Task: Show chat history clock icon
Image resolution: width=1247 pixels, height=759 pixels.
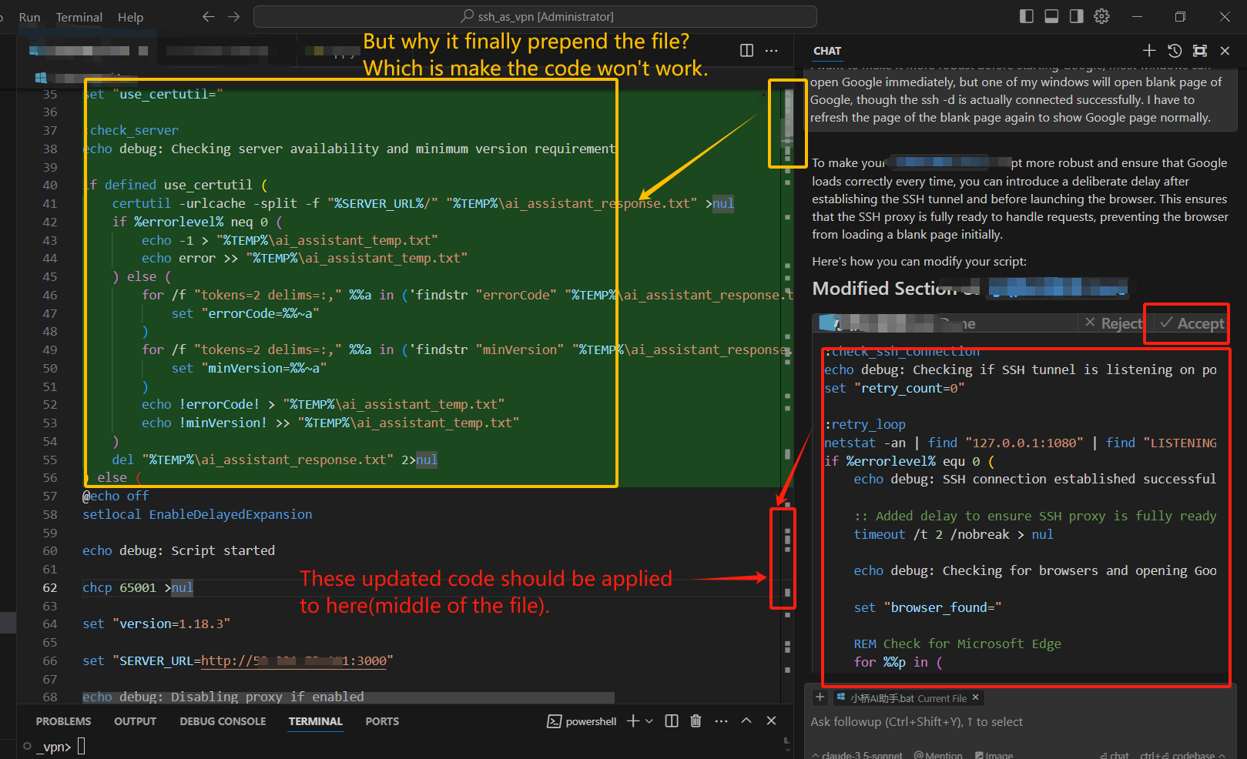Action: click(x=1175, y=50)
